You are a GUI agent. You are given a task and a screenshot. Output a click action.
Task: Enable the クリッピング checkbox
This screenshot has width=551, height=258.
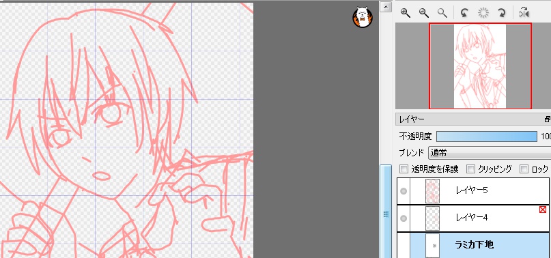click(470, 169)
